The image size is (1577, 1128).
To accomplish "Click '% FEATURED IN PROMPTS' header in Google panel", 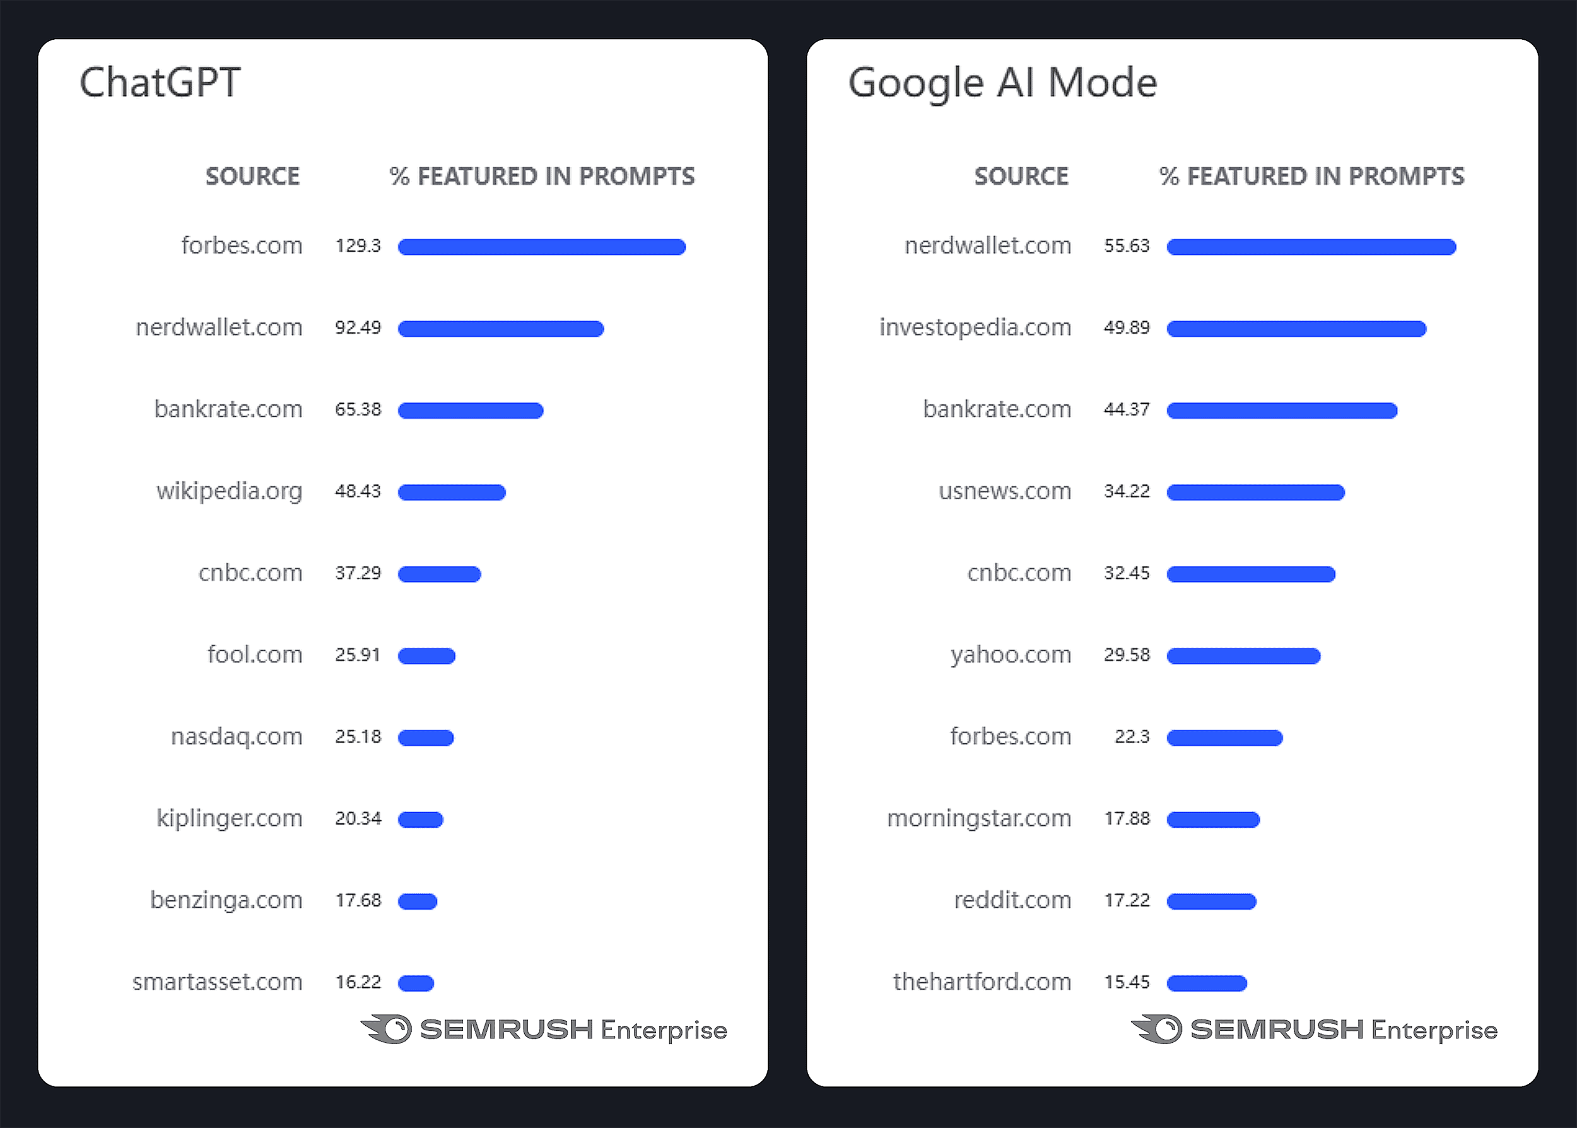I will (x=1311, y=177).
